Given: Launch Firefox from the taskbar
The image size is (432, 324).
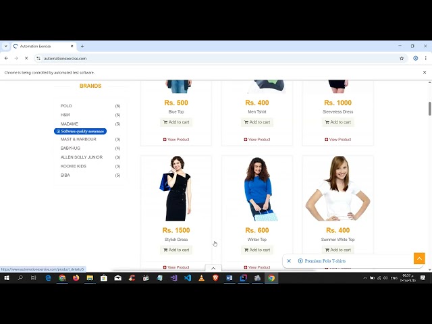Looking at the screenshot, I should (x=76, y=278).
